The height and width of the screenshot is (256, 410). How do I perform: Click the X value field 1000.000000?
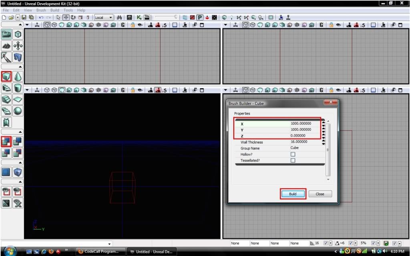[x=305, y=123]
